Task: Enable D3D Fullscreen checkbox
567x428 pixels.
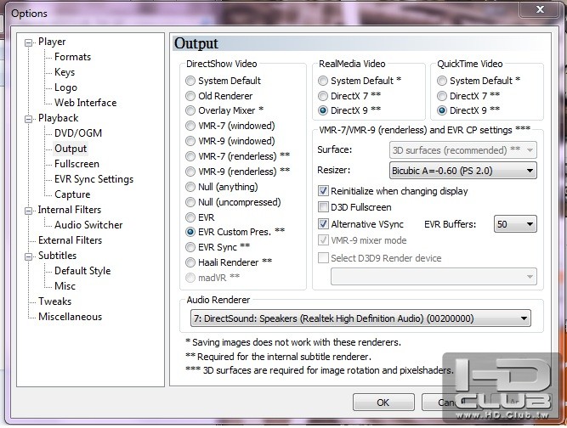Action: [323, 207]
